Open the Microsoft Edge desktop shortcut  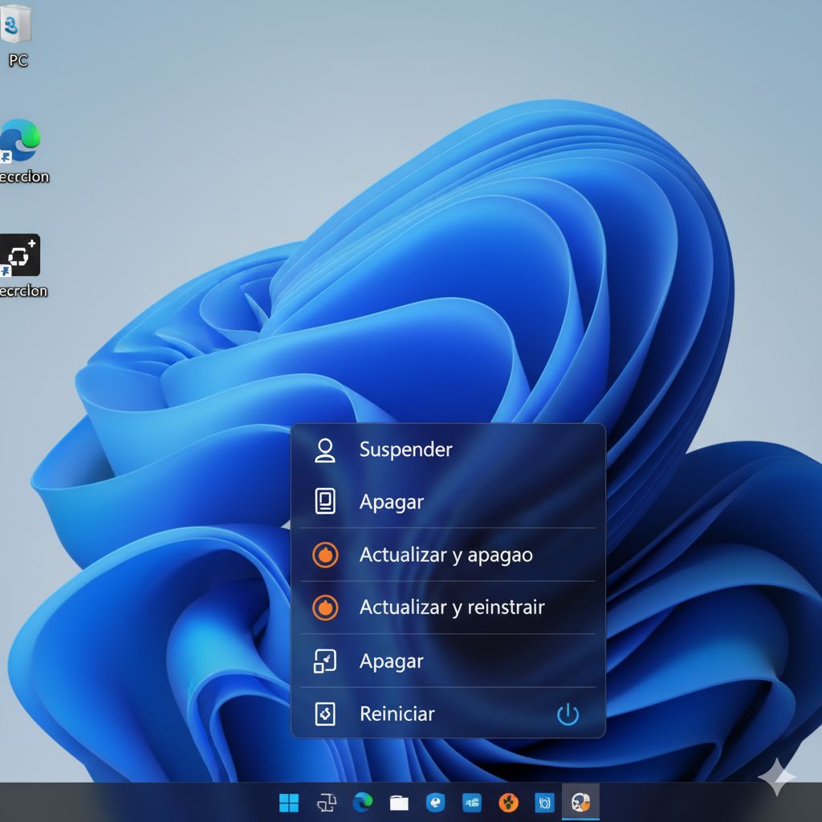coord(21,151)
